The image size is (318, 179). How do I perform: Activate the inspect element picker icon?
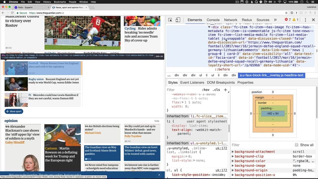click(170, 20)
